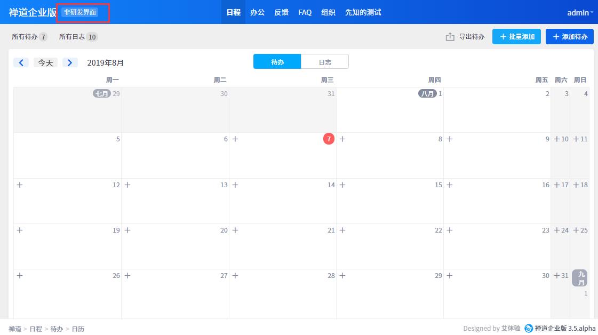
Task: Click the export todo icon
Action: pos(450,37)
